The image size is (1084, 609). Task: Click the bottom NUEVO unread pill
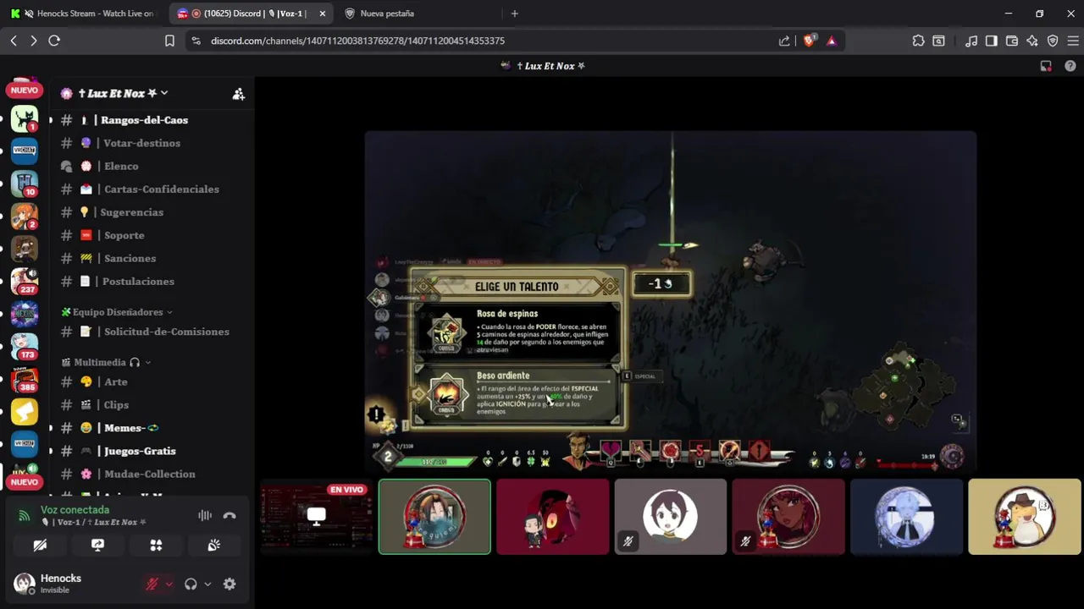point(25,482)
